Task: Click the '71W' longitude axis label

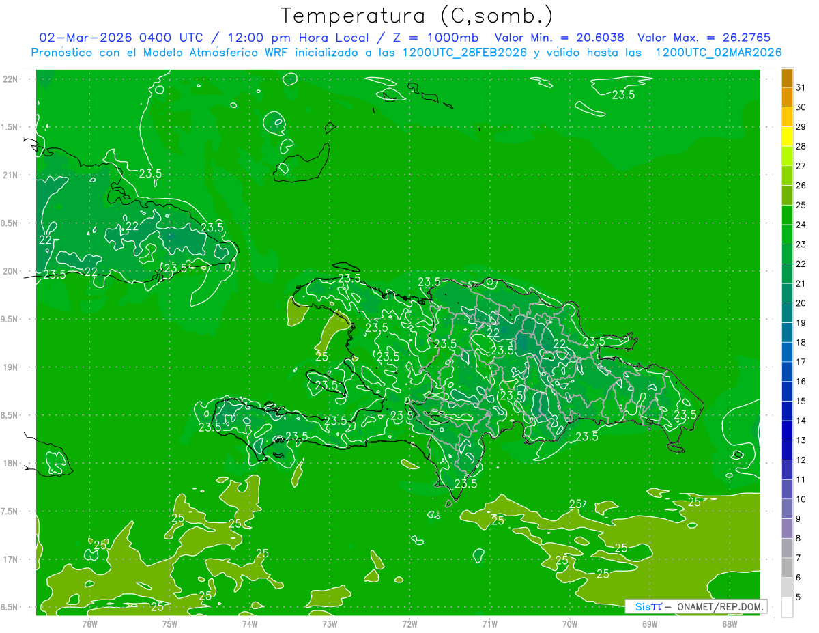Action: [489, 623]
